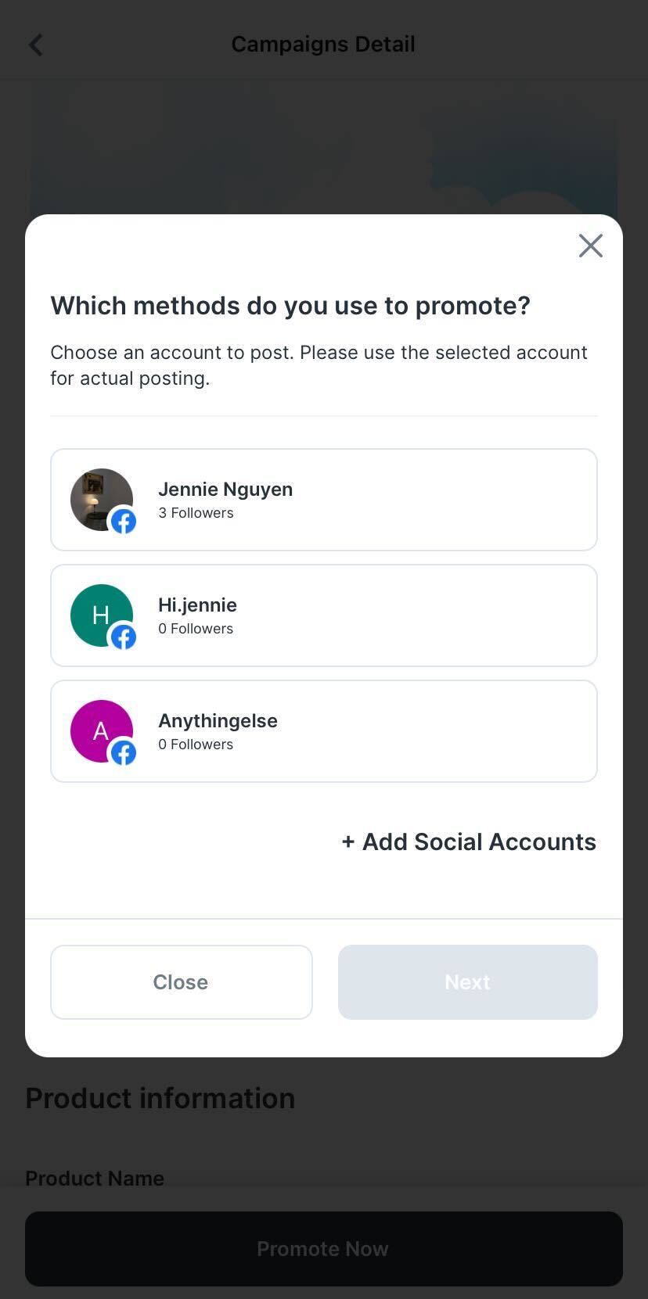648x1299 pixels.
Task: Pick the Anythingelse account name
Action: pos(218,721)
